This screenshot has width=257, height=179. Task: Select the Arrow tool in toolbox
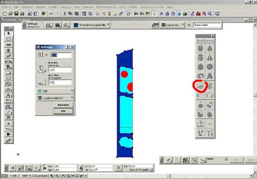pos(9,34)
